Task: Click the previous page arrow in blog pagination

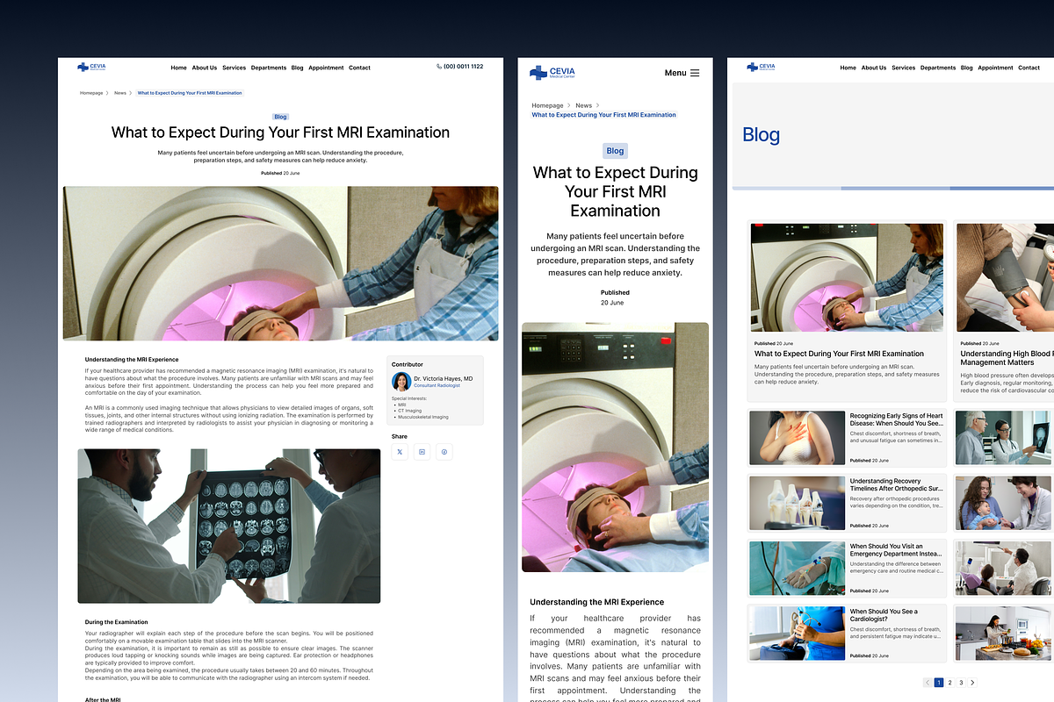Action: (x=928, y=682)
